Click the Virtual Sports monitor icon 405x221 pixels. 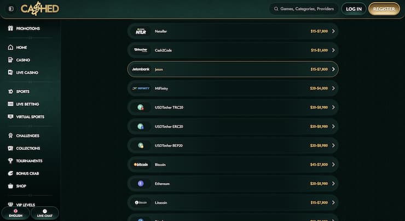click(x=10, y=117)
